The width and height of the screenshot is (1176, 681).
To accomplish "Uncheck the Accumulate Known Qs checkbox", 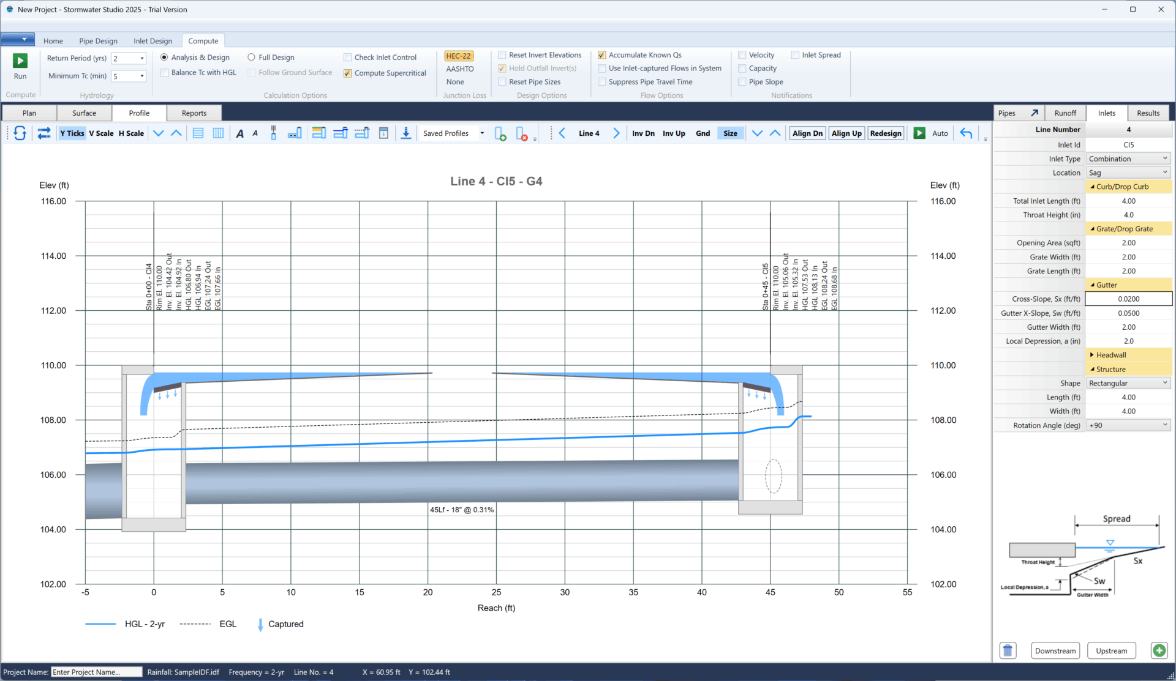I will [601, 55].
